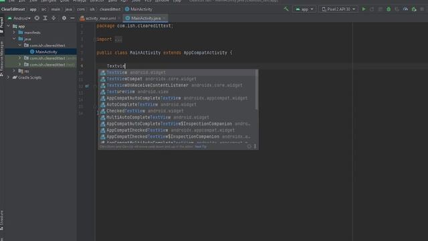Viewport: 428px width, 241px height.
Task: Run the app with green play button
Action: click(364, 9)
